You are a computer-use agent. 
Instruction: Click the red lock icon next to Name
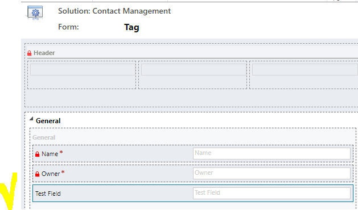point(37,154)
